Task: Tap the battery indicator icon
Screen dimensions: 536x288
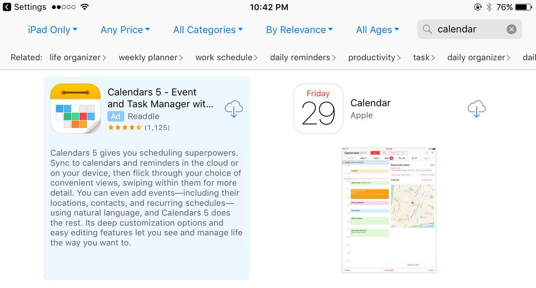Action: (523, 7)
